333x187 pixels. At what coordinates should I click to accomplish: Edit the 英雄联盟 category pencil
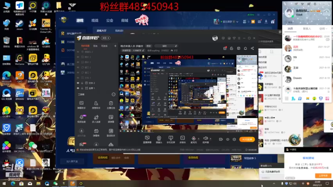(143, 50)
